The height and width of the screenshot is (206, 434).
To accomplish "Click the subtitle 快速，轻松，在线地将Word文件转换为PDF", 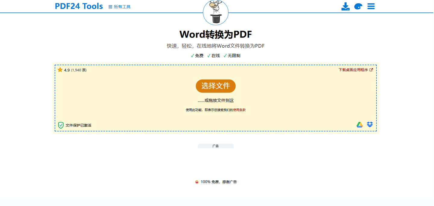I will (215, 46).
